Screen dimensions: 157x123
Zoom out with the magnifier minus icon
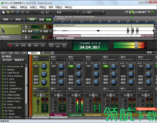(x=47, y=12)
